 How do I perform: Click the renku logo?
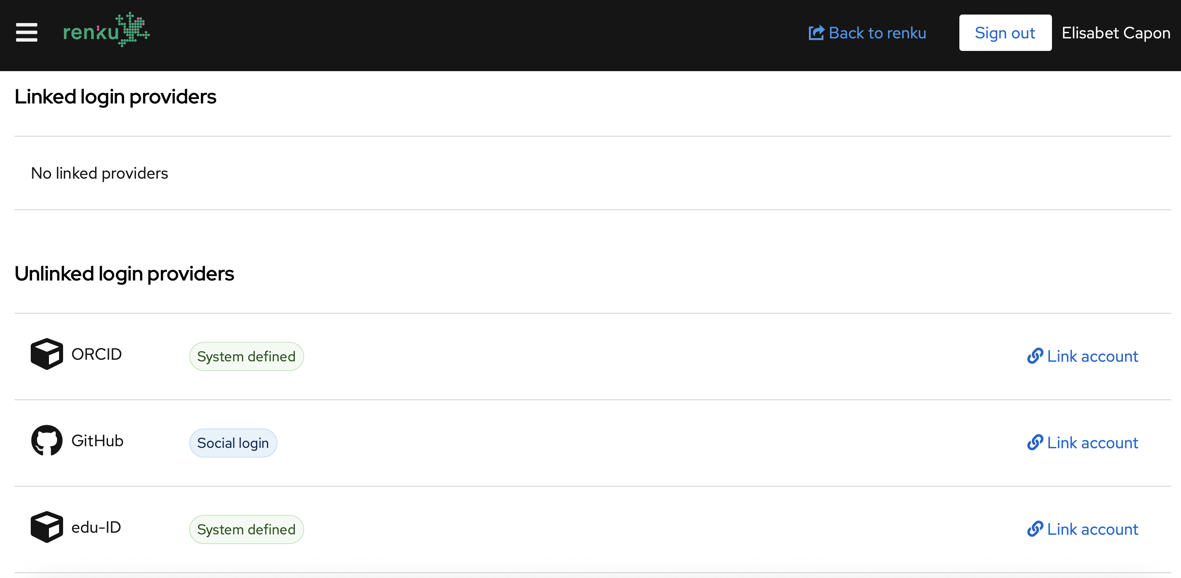coord(106,30)
